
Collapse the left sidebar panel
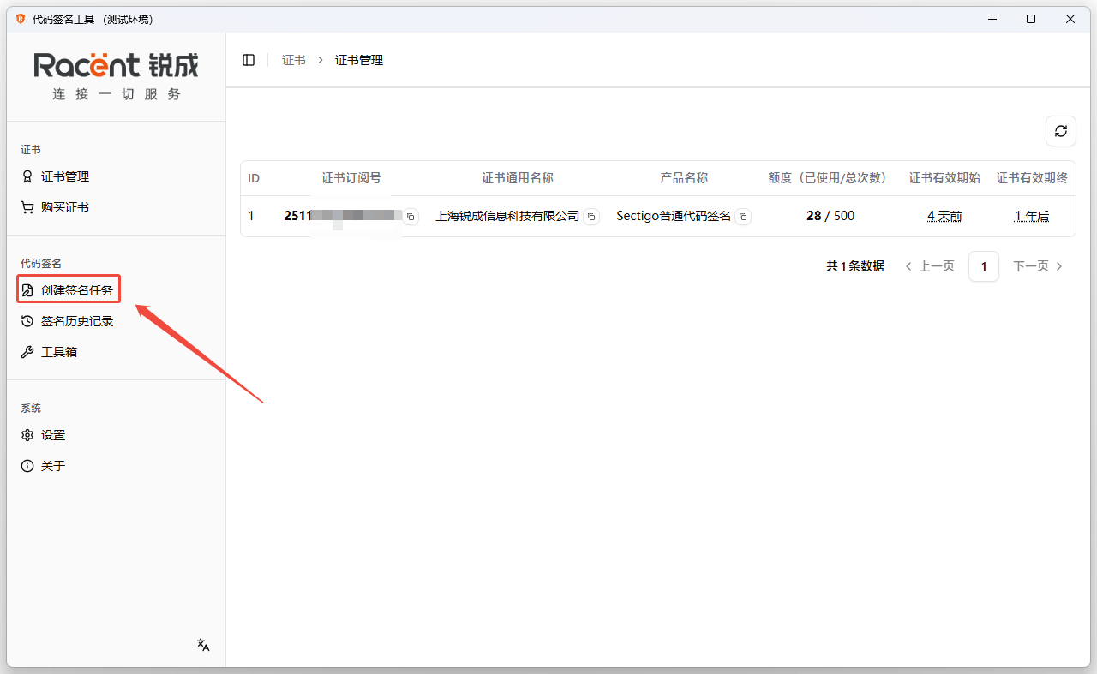249,59
